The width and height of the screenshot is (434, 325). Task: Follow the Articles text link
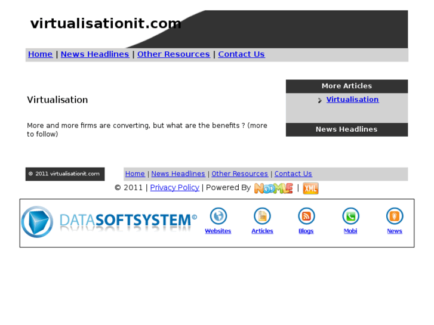tap(262, 231)
